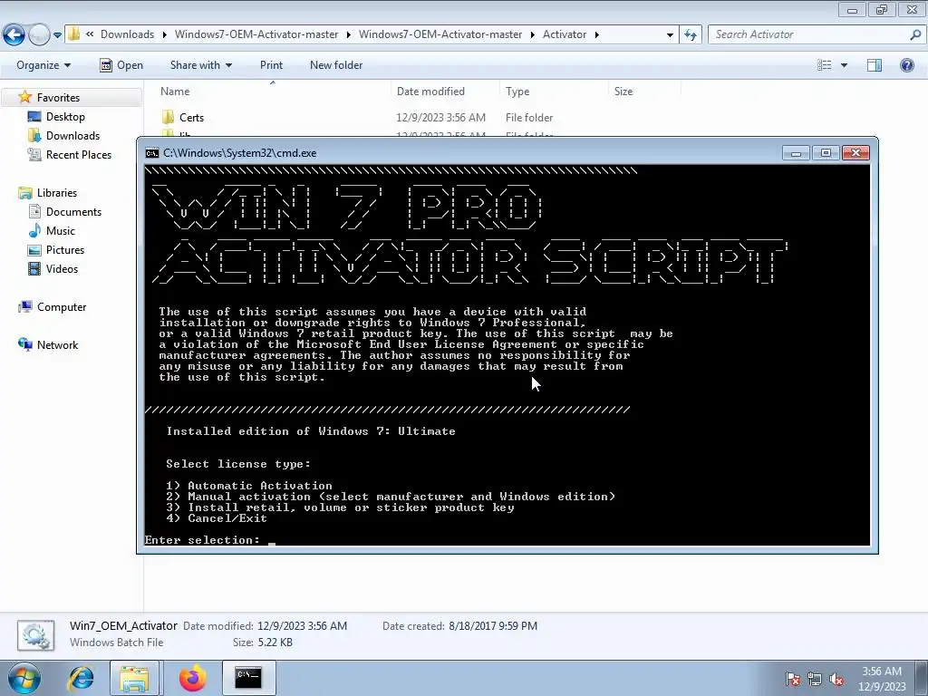
Task: Expand the arrow after Downloads breadcrumb
Action: point(164,35)
